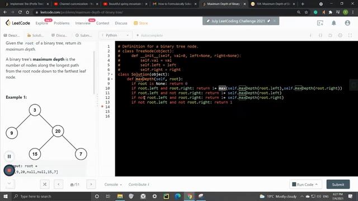Switch to the Discuss tab of the problem
This screenshot has width=358, height=201.
click(59, 35)
